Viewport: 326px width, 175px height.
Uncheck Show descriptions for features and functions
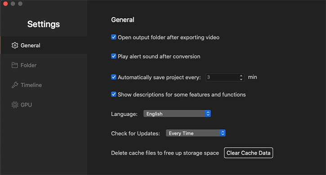coord(113,94)
